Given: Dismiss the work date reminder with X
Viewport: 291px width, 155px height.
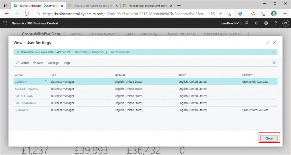Looking at the screenshot, I should point(18,52).
